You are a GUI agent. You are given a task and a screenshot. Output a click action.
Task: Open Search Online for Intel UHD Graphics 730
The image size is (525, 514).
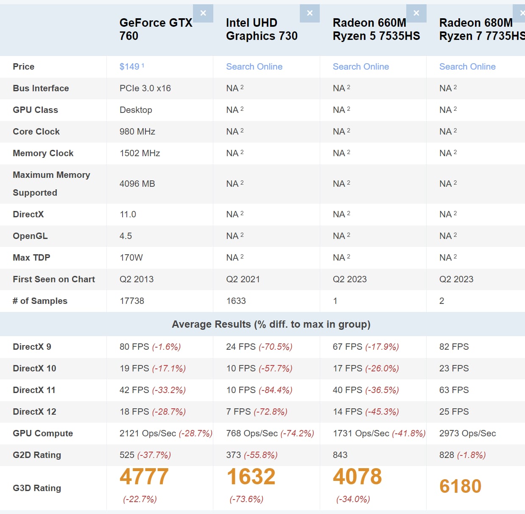pyautogui.click(x=254, y=67)
